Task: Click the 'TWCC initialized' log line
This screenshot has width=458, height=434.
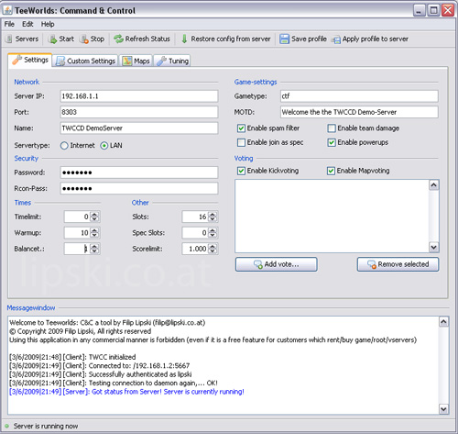Action: tap(72, 357)
